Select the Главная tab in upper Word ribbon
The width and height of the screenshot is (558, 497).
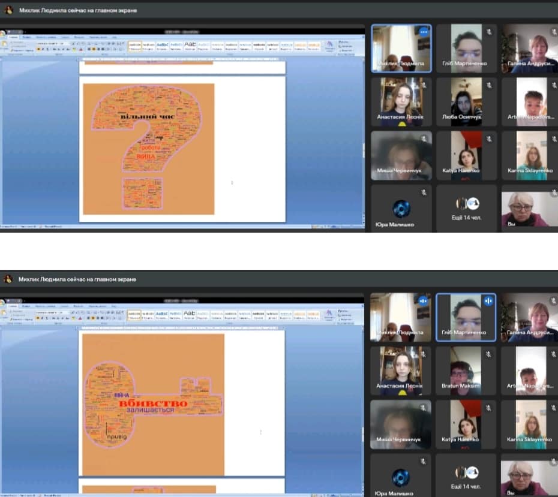[x=14, y=37]
